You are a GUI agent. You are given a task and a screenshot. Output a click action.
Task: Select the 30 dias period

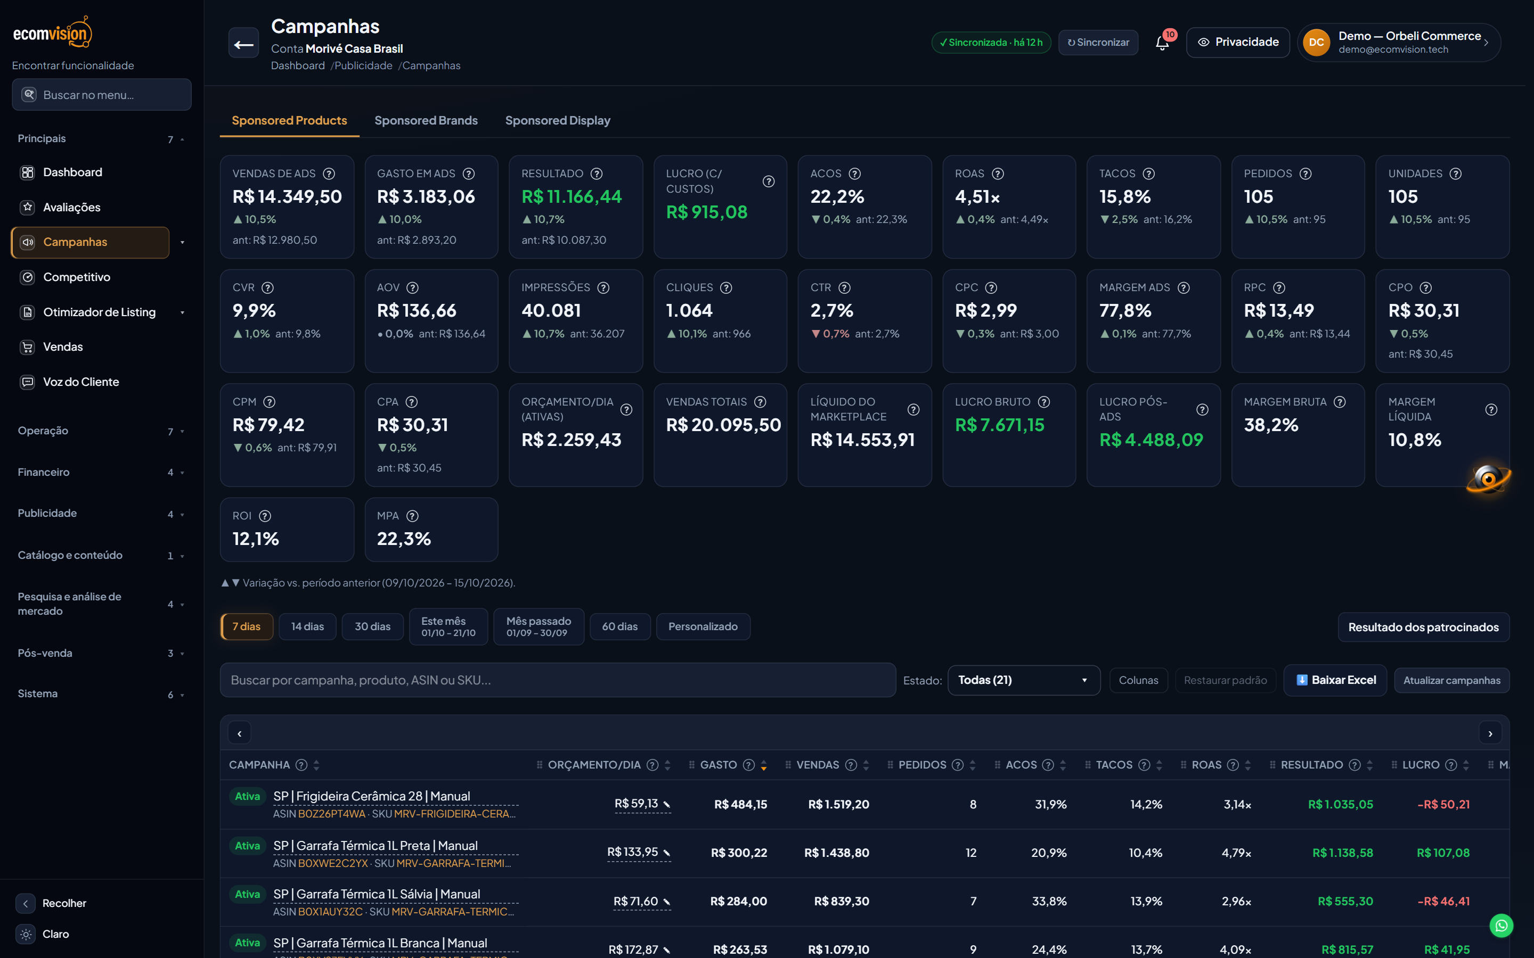[x=373, y=626]
